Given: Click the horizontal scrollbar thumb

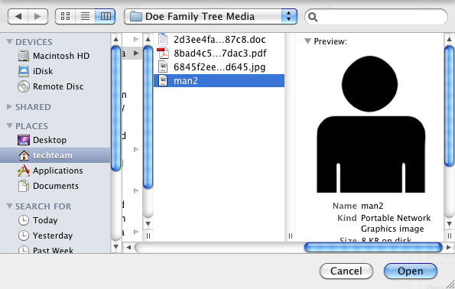Looking at the screenshot, I should (x=373, y=248).
